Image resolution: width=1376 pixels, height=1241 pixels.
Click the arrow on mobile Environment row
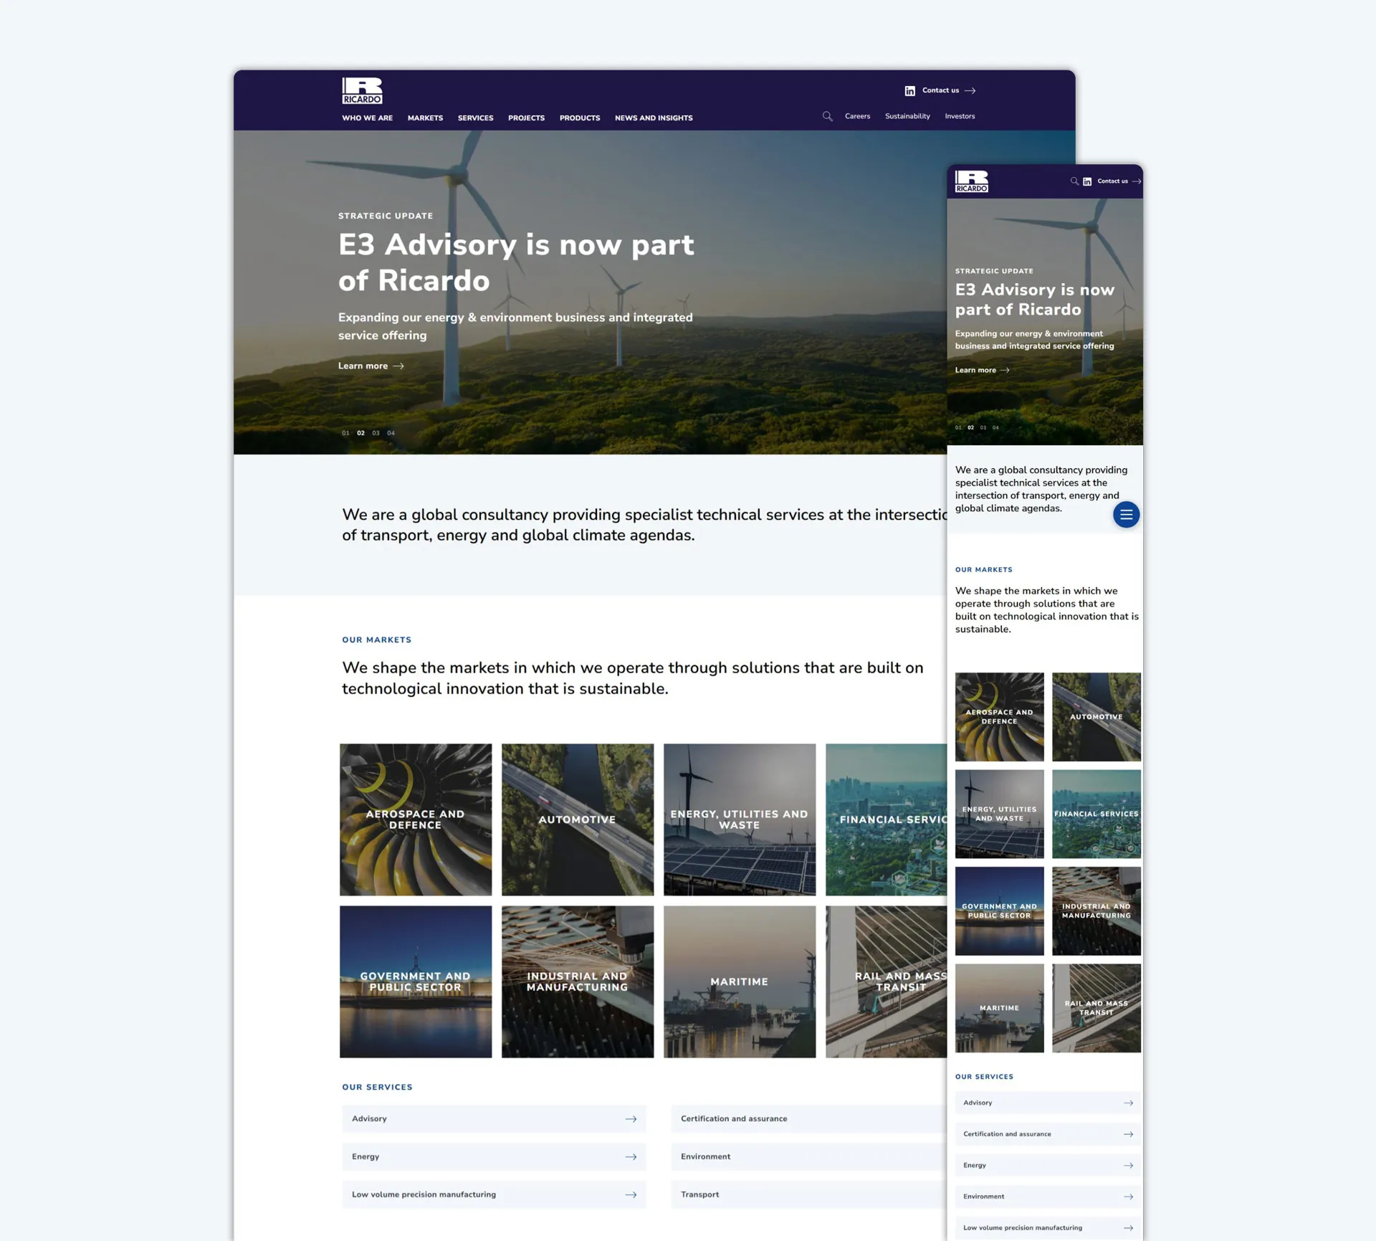click(1128, 1197)
